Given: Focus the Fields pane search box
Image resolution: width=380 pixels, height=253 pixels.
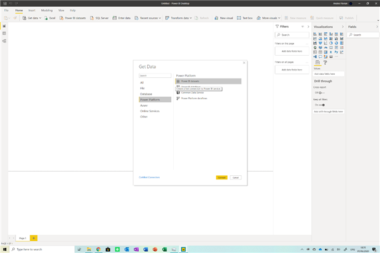Looking at the screenshot, I should pyautogui.click(x=363, y=35).
